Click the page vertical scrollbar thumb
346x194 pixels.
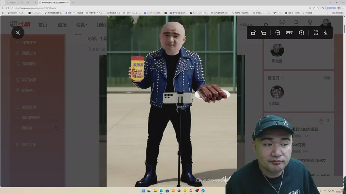344,28
